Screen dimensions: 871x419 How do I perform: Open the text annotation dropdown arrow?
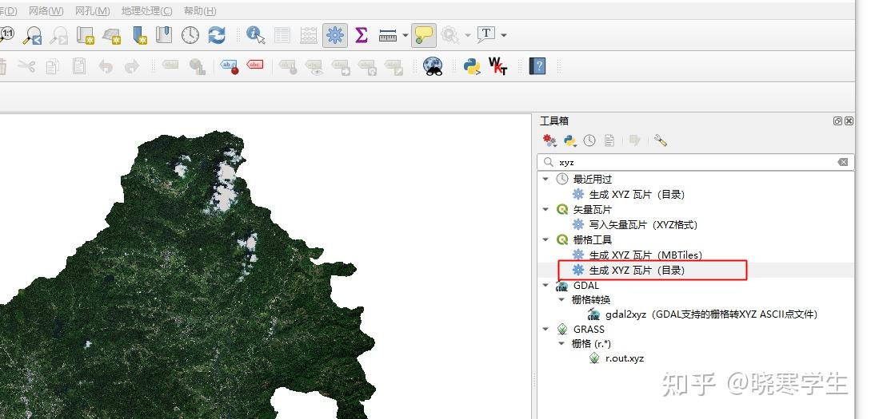[503, 35]
